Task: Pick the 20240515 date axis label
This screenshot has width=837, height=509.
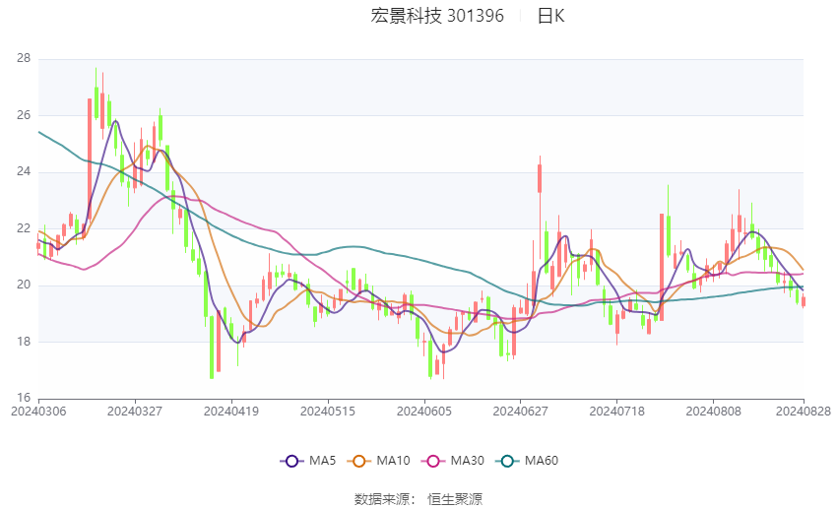Action: tap(328, 409)
